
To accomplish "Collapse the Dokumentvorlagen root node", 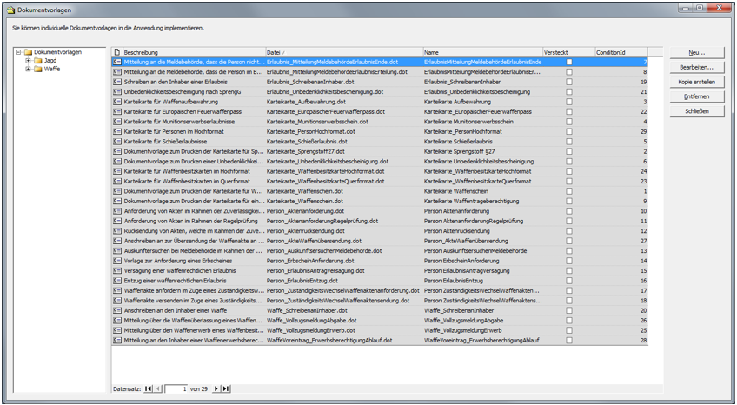I will [x=18, y=52].
